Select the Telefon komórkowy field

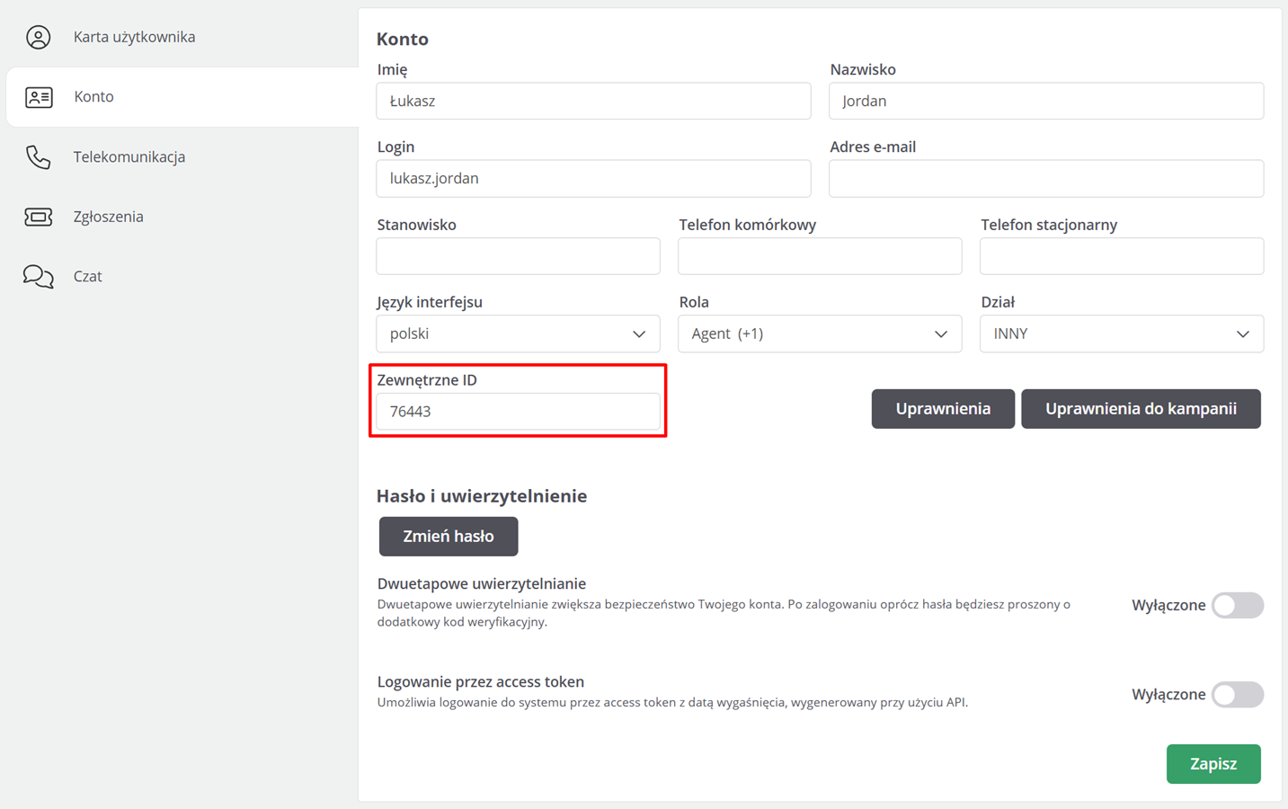[819, 257]
